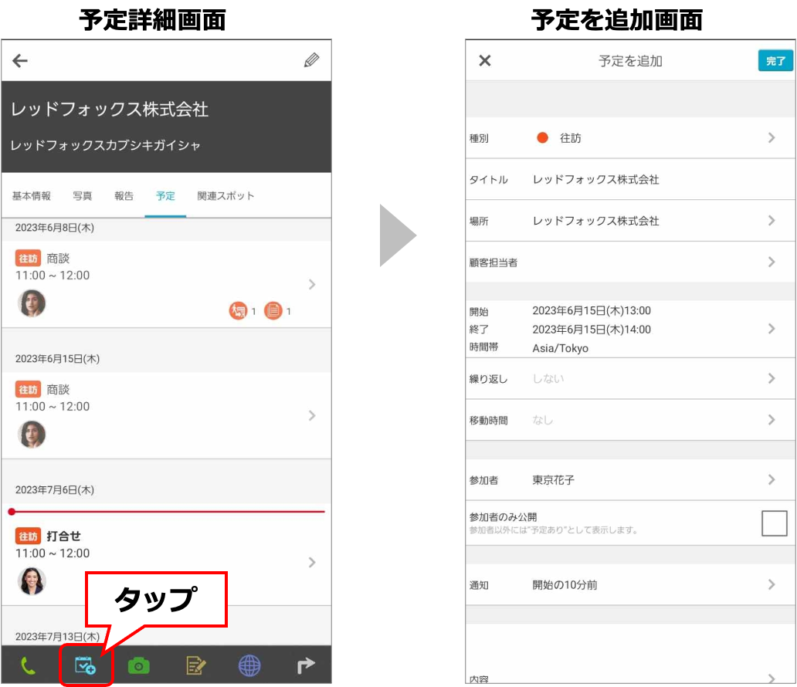Select the 予定 tab

click(x=165, y=195)
